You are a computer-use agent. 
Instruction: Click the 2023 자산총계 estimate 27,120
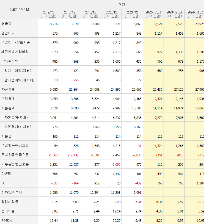click(x=179, y=90)
